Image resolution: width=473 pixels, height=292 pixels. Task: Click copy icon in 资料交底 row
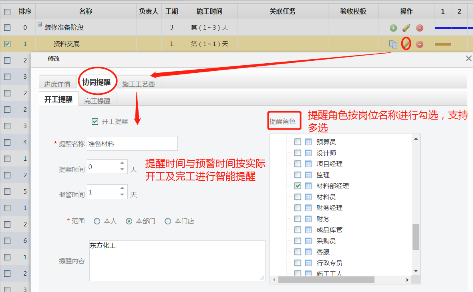393,44
